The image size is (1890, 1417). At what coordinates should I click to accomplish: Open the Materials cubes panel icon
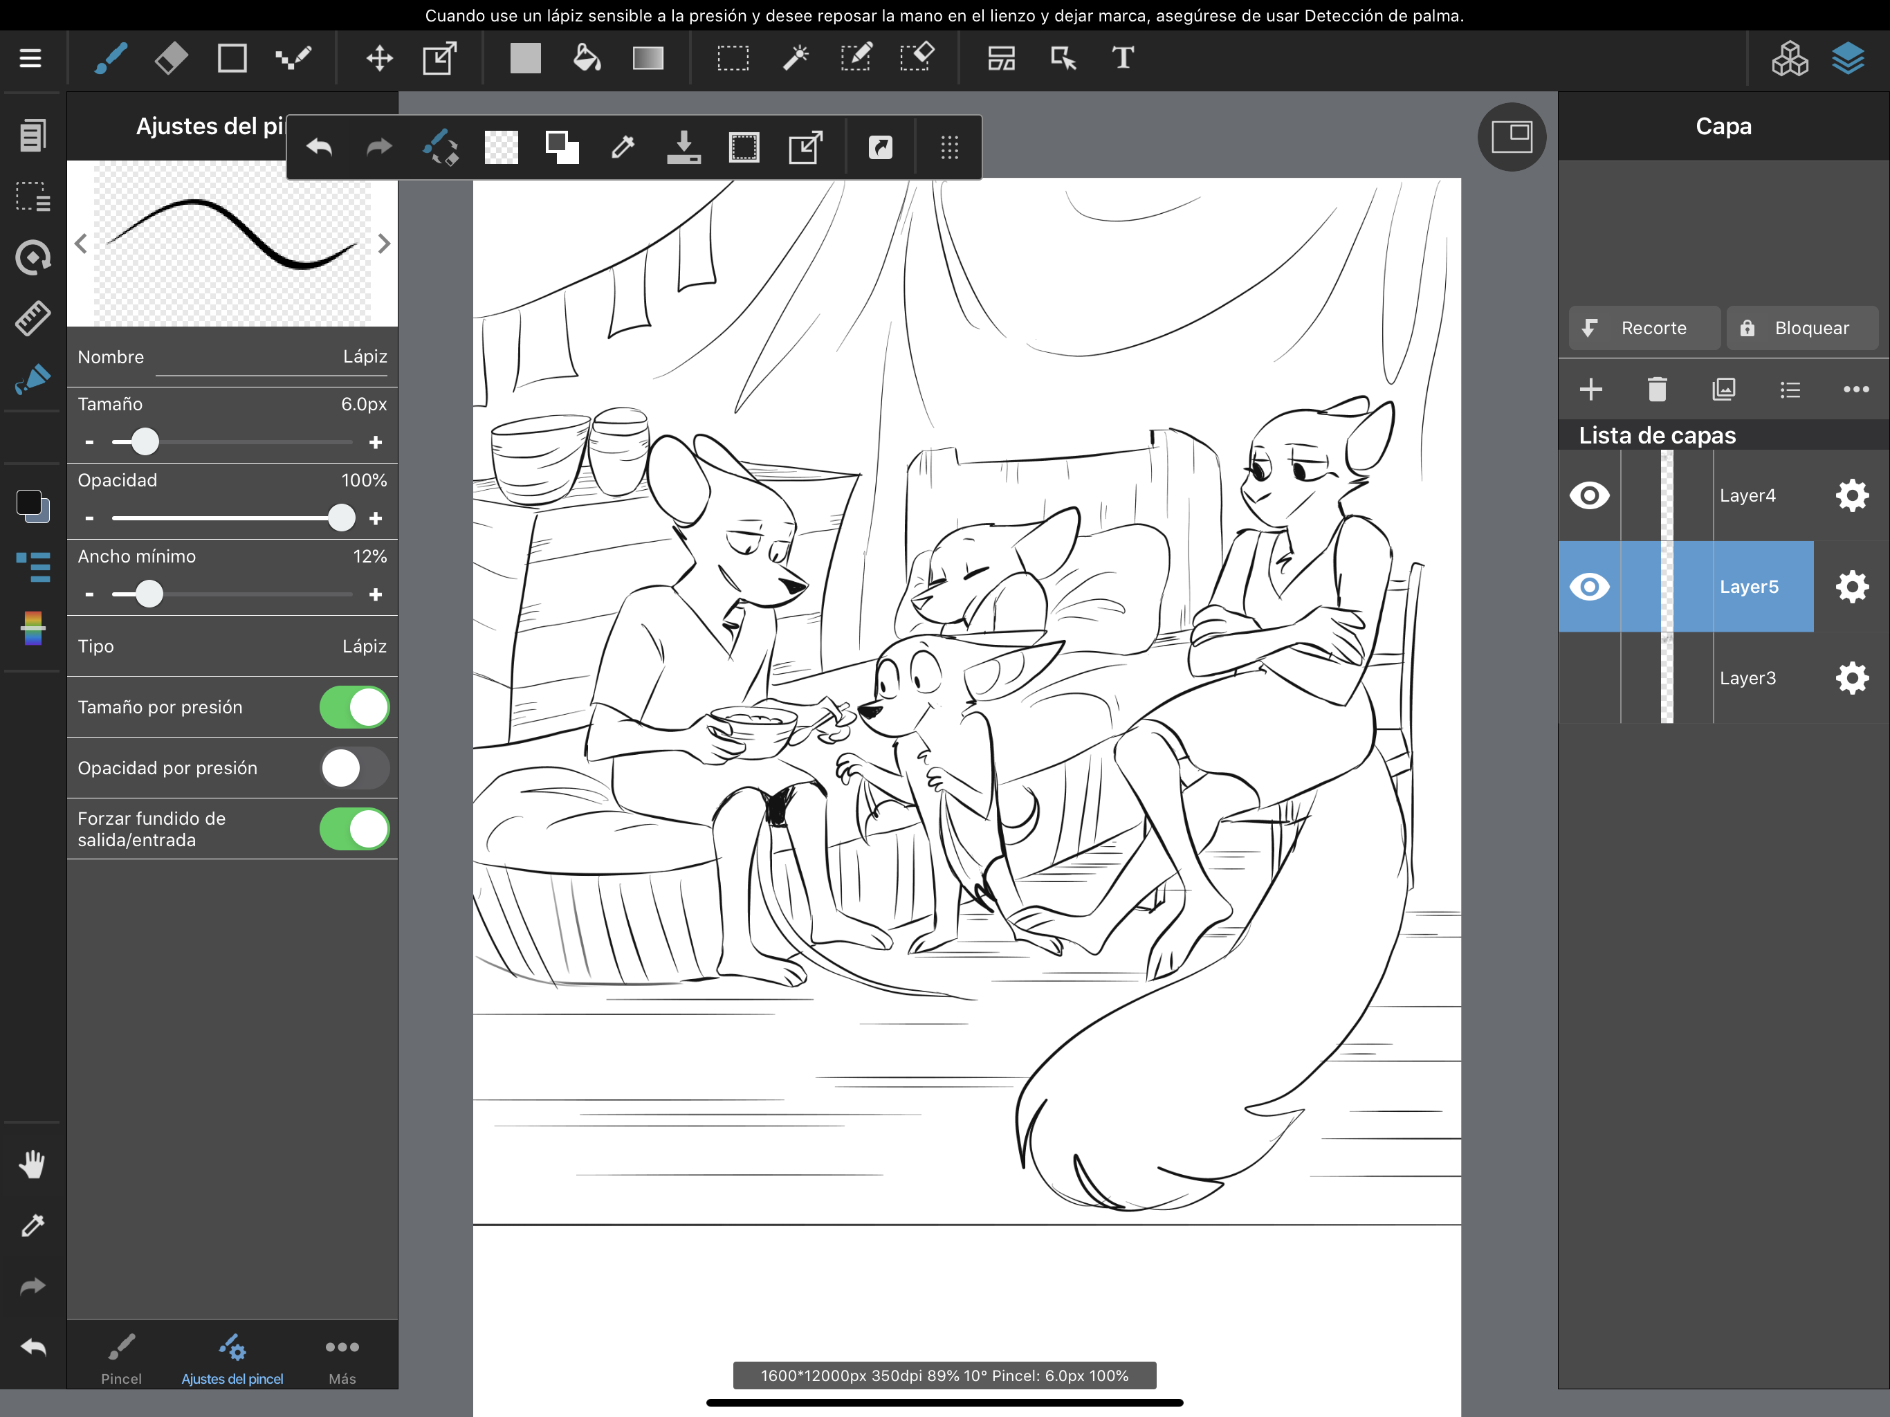[1789, 58]
